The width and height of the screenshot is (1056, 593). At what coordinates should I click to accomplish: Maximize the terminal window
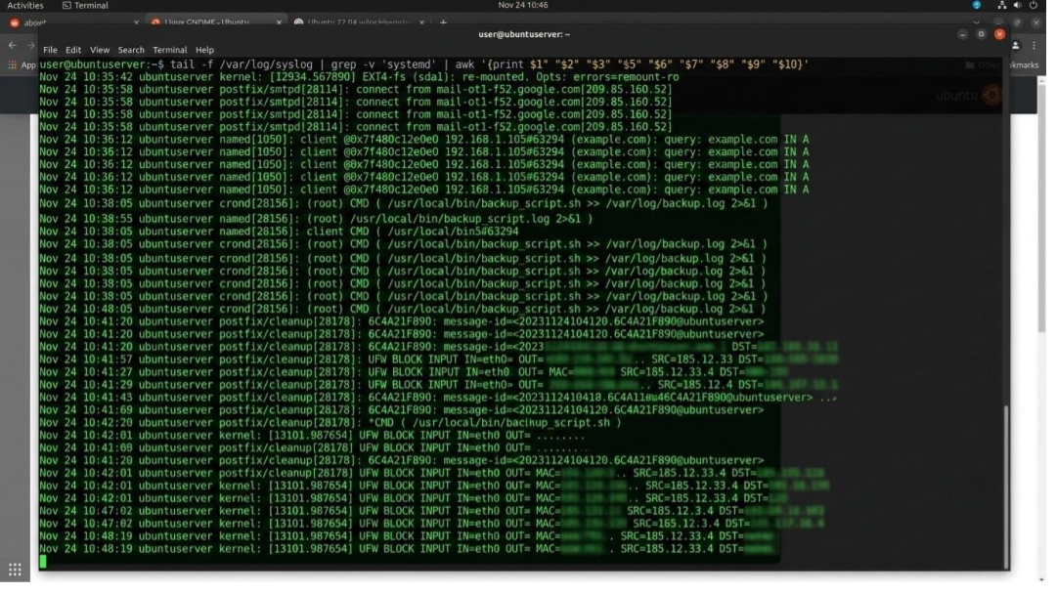pyautogui.click(x=982, y=34)
